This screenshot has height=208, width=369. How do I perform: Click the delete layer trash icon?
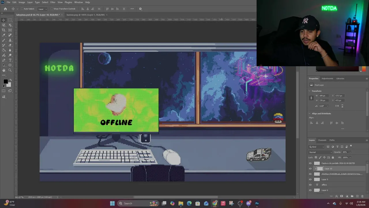click(x=362, y=196)
